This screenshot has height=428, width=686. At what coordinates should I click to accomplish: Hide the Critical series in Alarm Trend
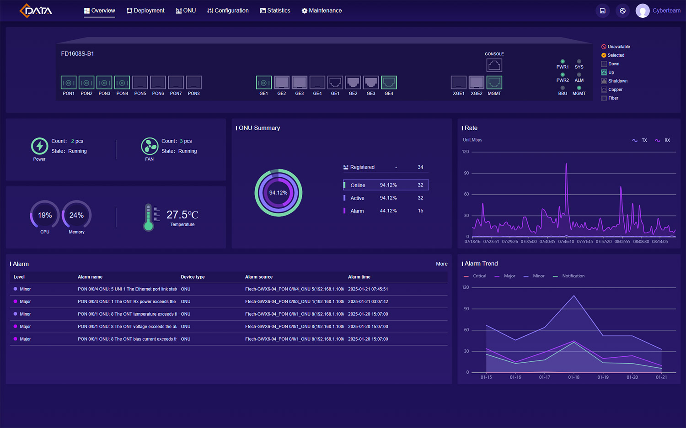475,276
